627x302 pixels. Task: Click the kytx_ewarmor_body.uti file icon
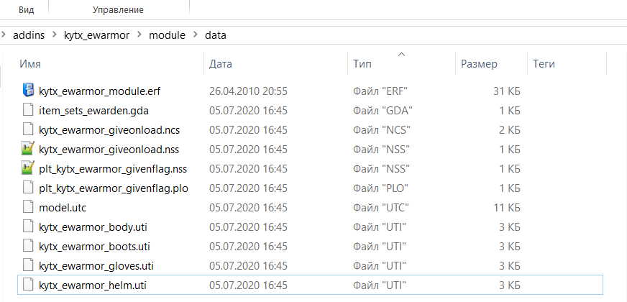coord(28,226)
